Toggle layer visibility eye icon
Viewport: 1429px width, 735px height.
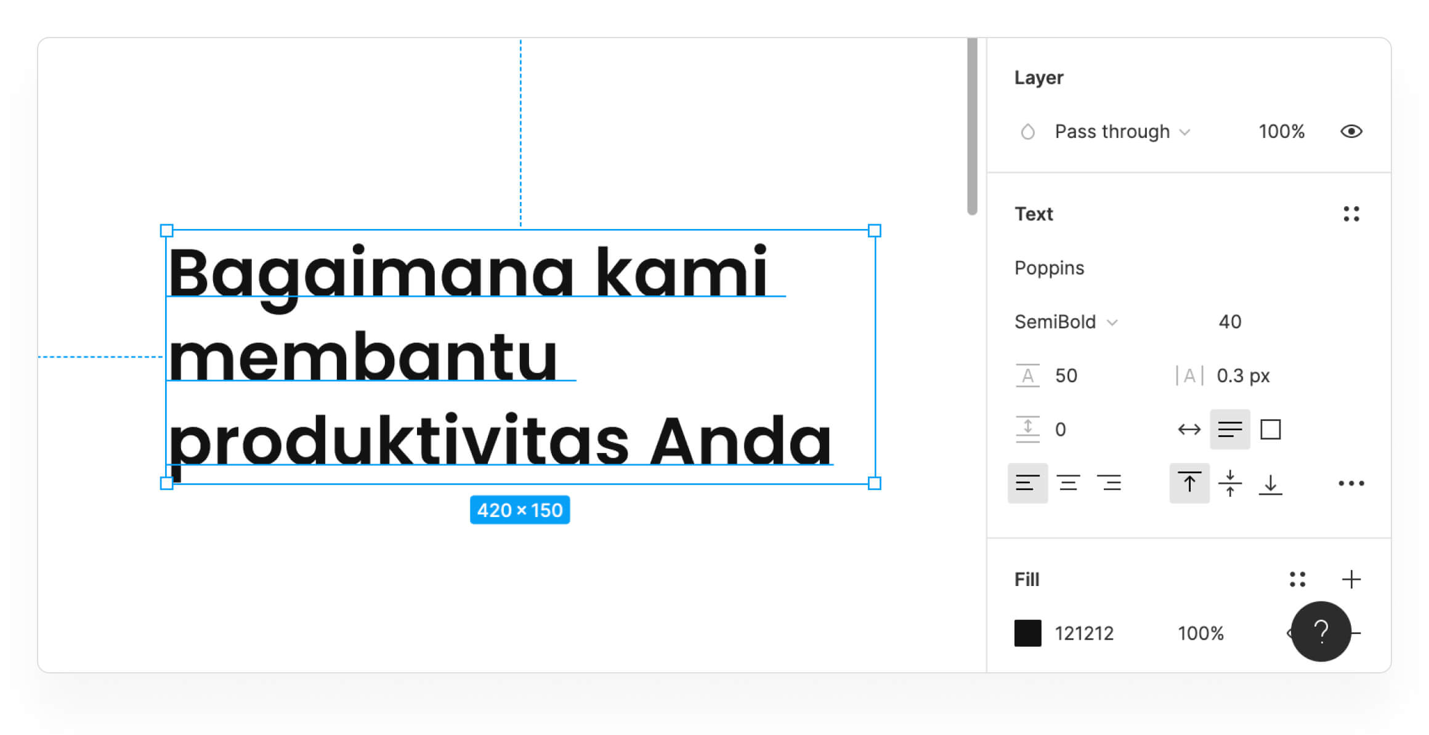tap(1351, 131)
